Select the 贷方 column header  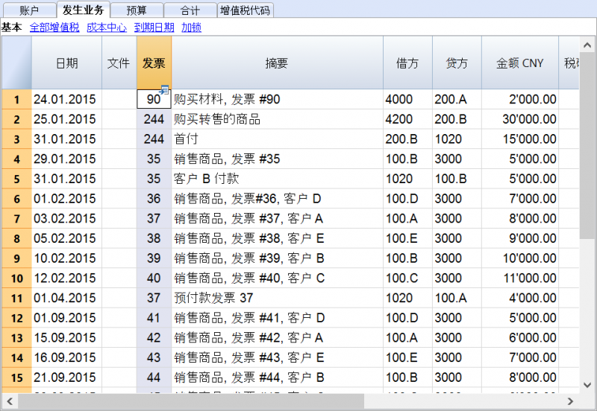coord(457,63)
